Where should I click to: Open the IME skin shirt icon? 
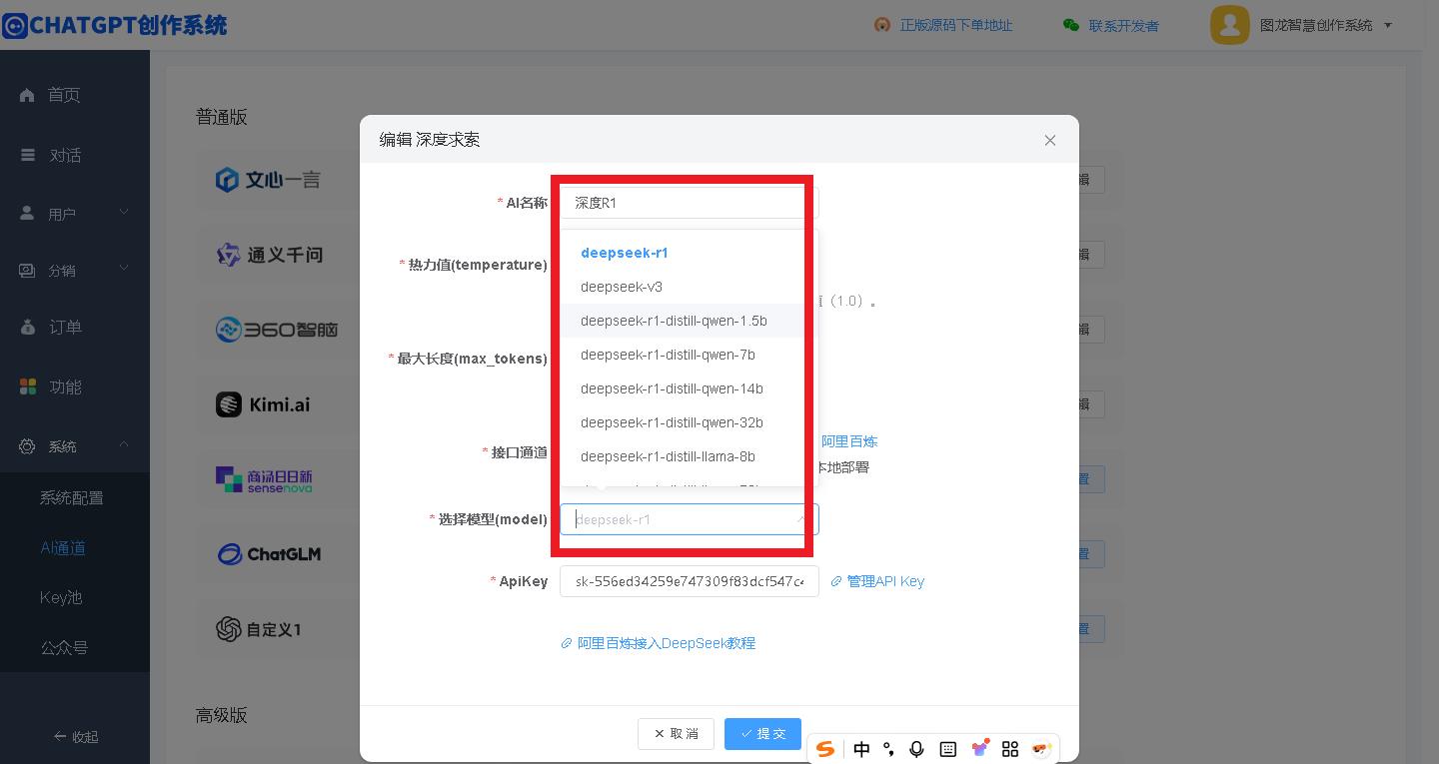tap(979, 748)
